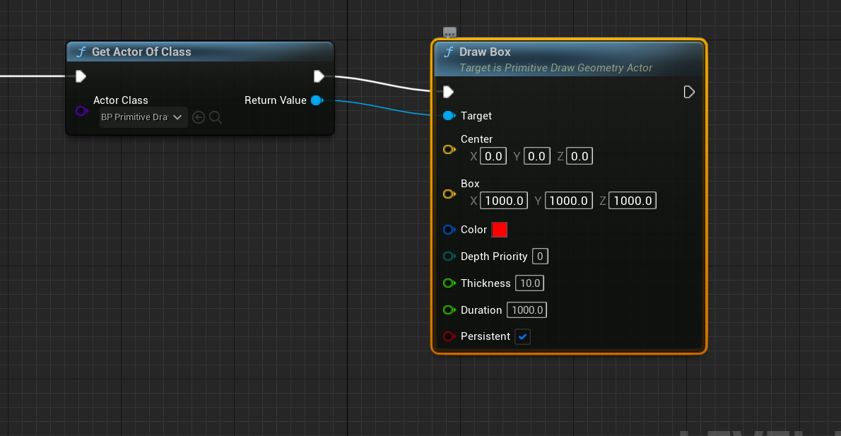Viewport: 841px width, 436px height.
Task: Click the magnifier icon next to Actor Class
Action: pos(215,117)
